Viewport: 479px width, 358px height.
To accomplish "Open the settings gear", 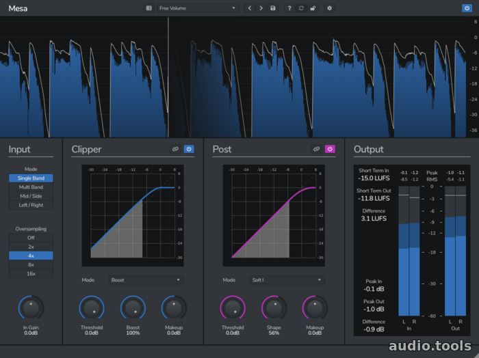I will [329, 8].
